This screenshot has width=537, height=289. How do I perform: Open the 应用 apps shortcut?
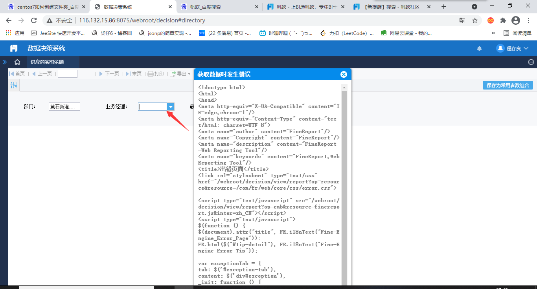pyautogui.click(x=15, y=33)
